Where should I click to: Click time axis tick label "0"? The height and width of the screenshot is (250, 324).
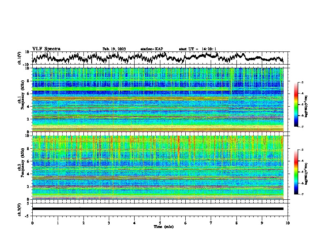[x=32, y=223]
